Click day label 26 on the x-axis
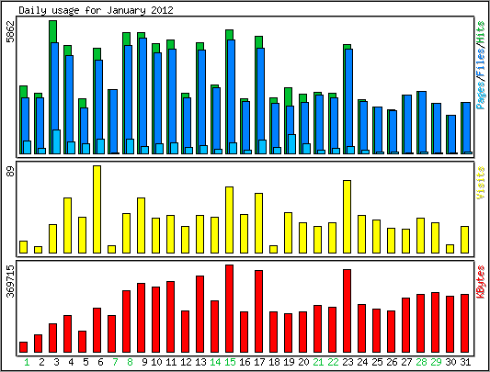 click(392, 362)
